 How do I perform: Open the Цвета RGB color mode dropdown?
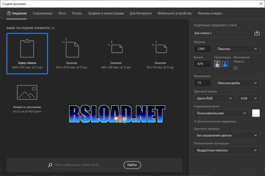(x=214, y=98)
